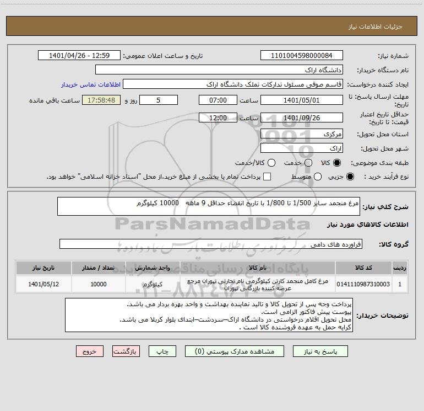Screen dimensions: 424x411
Task: Click the validity time field 12:00
Action: 218,118
